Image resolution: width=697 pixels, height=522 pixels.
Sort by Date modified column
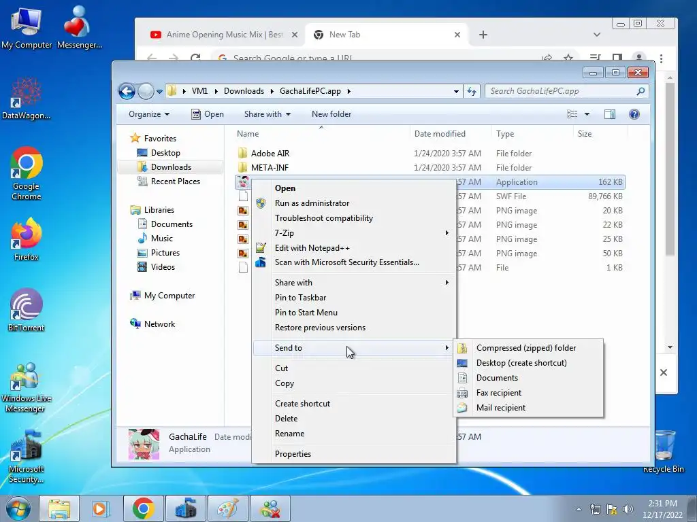pyautogui.click(x=440, y=134)
